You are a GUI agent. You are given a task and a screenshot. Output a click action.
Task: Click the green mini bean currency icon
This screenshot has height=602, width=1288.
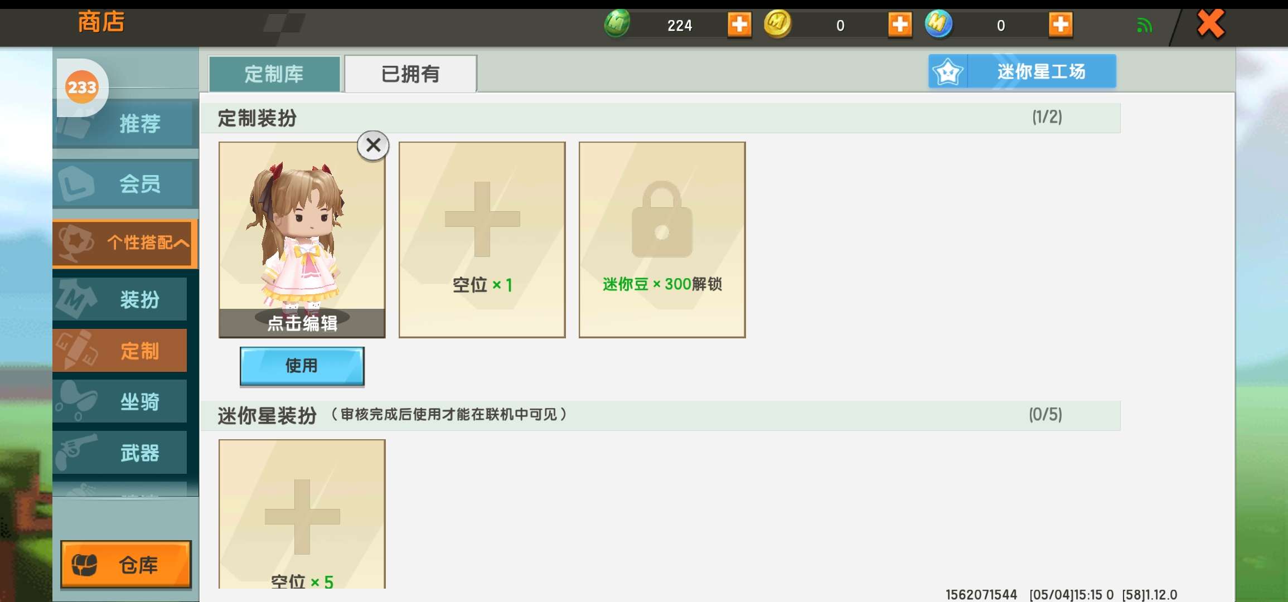point(617,24)
